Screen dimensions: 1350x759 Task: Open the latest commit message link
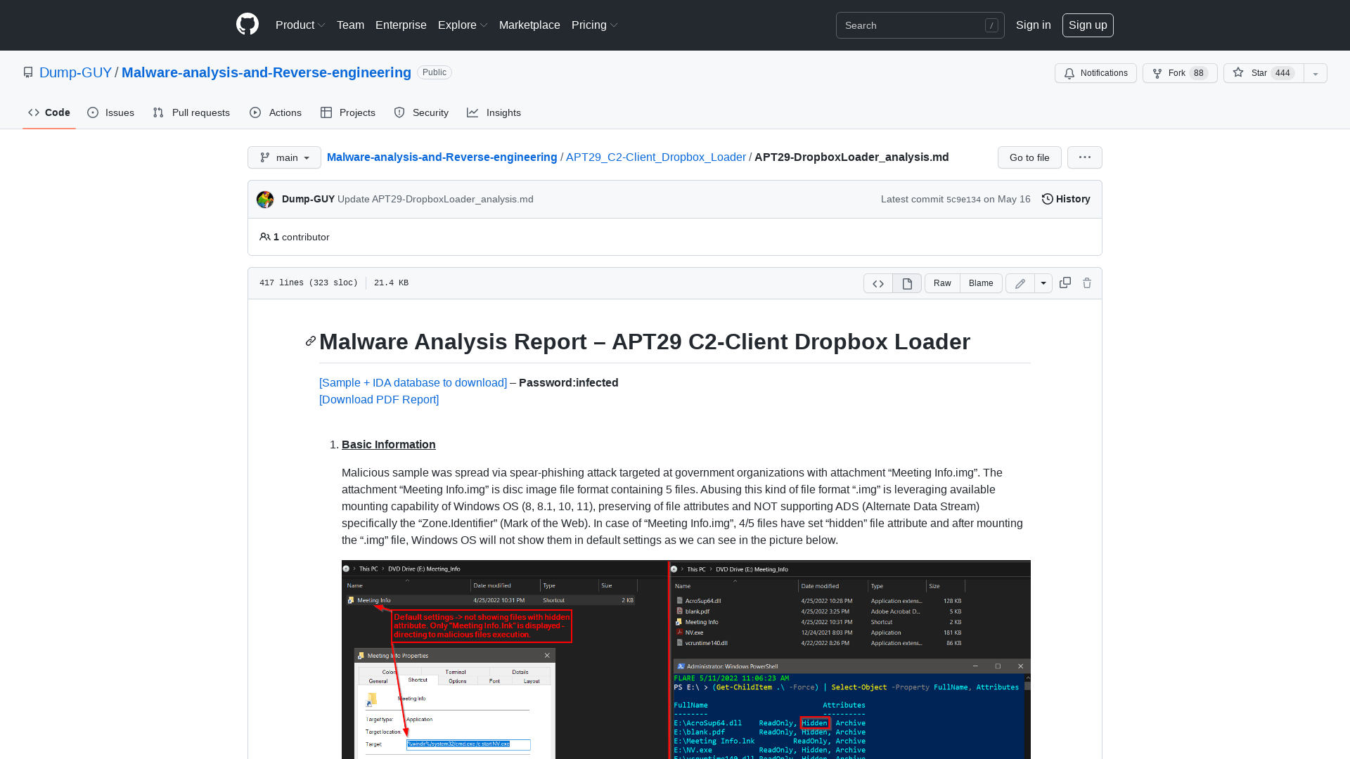(435, 199)
